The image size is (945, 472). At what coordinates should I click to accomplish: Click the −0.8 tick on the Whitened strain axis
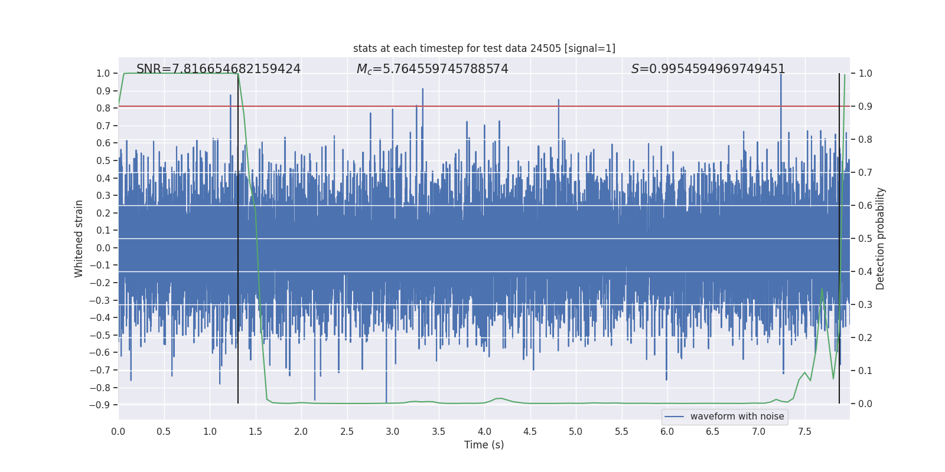point(100,388)
